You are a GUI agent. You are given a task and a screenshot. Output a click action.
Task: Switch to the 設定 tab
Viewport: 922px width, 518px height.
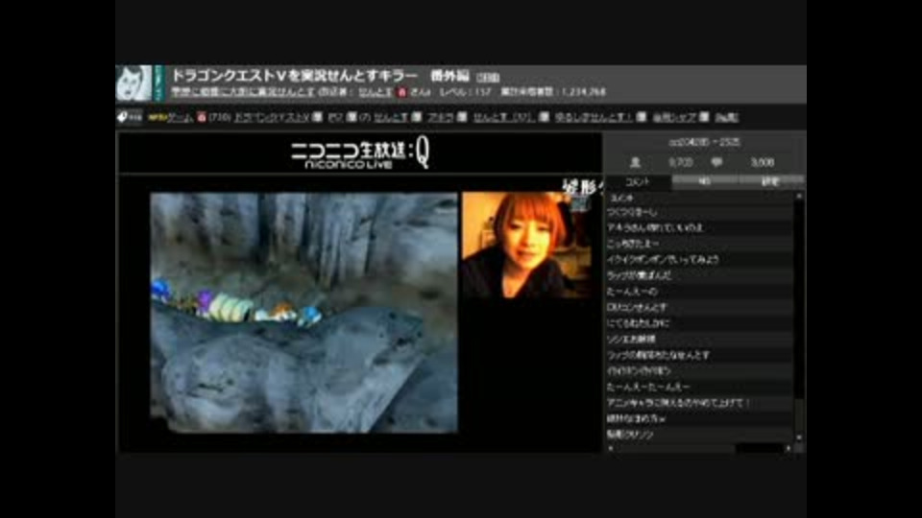(770, 182)
